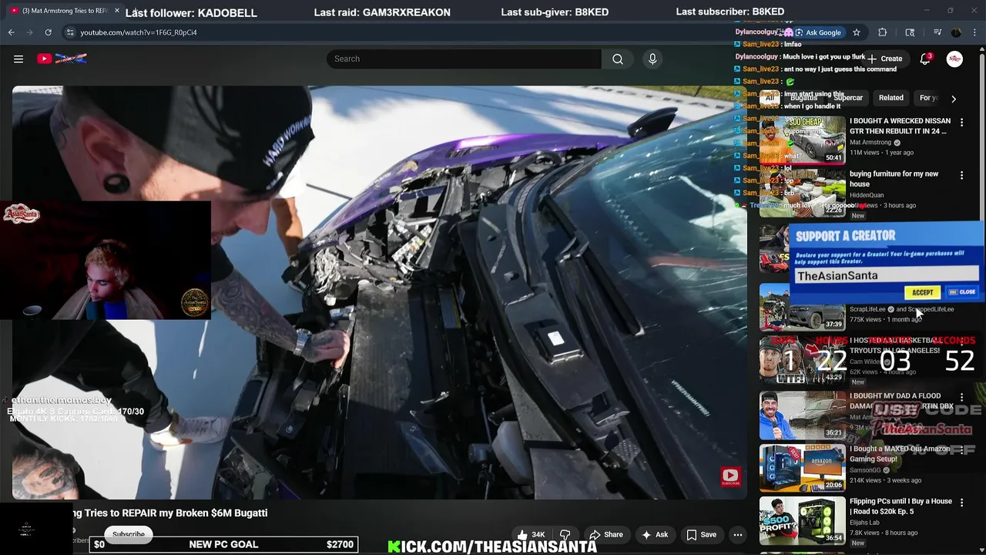
Task: Open the Amazon Gaming Setup thumbnail
Action: coord(802,468)
